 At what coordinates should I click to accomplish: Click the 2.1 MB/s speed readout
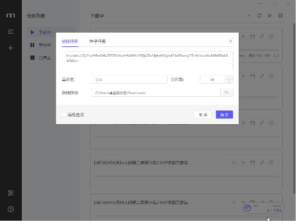(275, 210)
